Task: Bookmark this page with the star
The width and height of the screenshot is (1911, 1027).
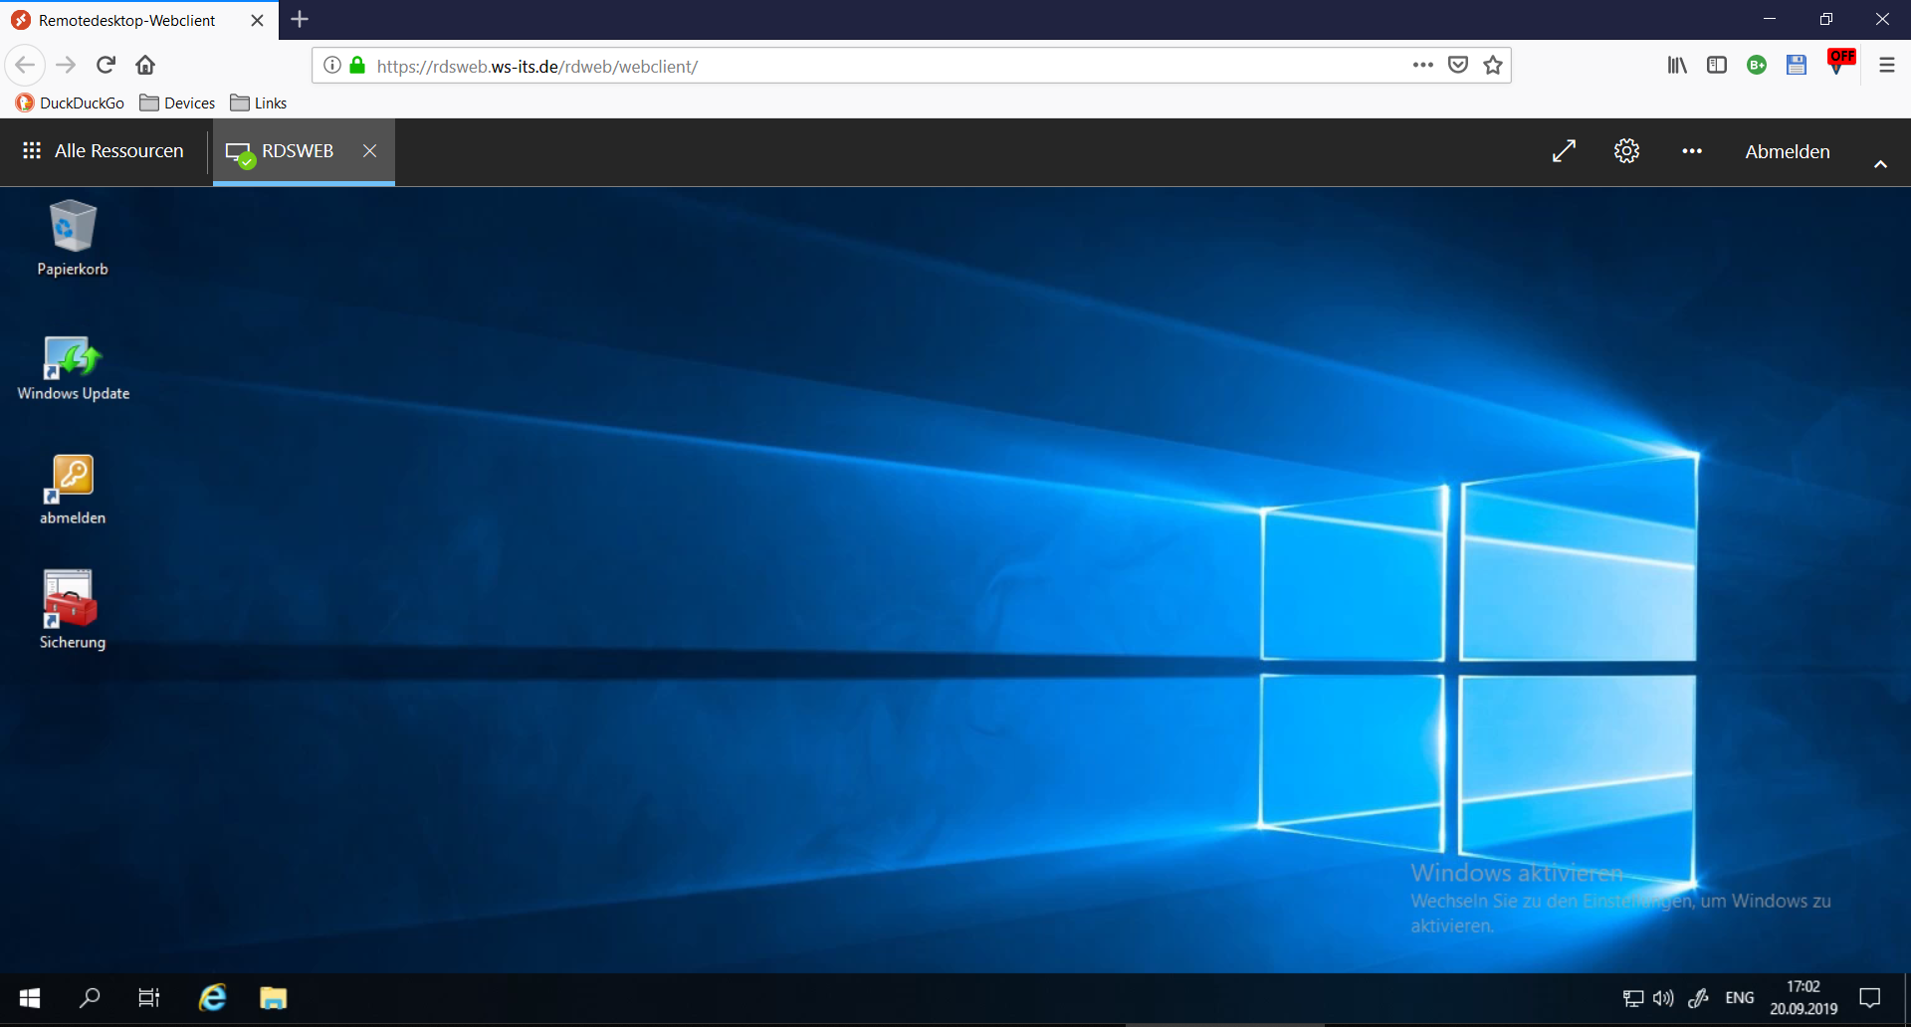Action: [x=1493, y=65]
